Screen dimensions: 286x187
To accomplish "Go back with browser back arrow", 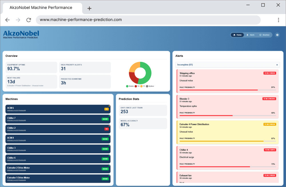I will [x=7, y=20].
